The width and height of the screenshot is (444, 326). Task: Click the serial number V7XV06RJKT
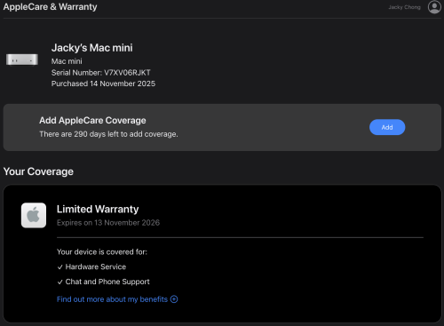click(x=127, y=73)
